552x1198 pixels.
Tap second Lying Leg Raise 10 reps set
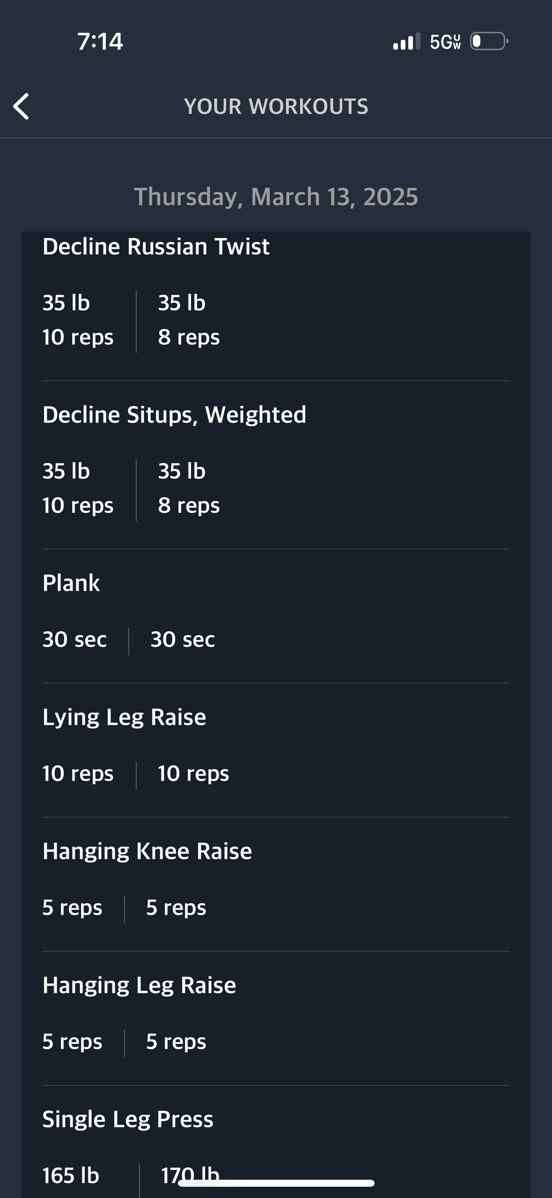pyautogui.click(x=193, y=773)
